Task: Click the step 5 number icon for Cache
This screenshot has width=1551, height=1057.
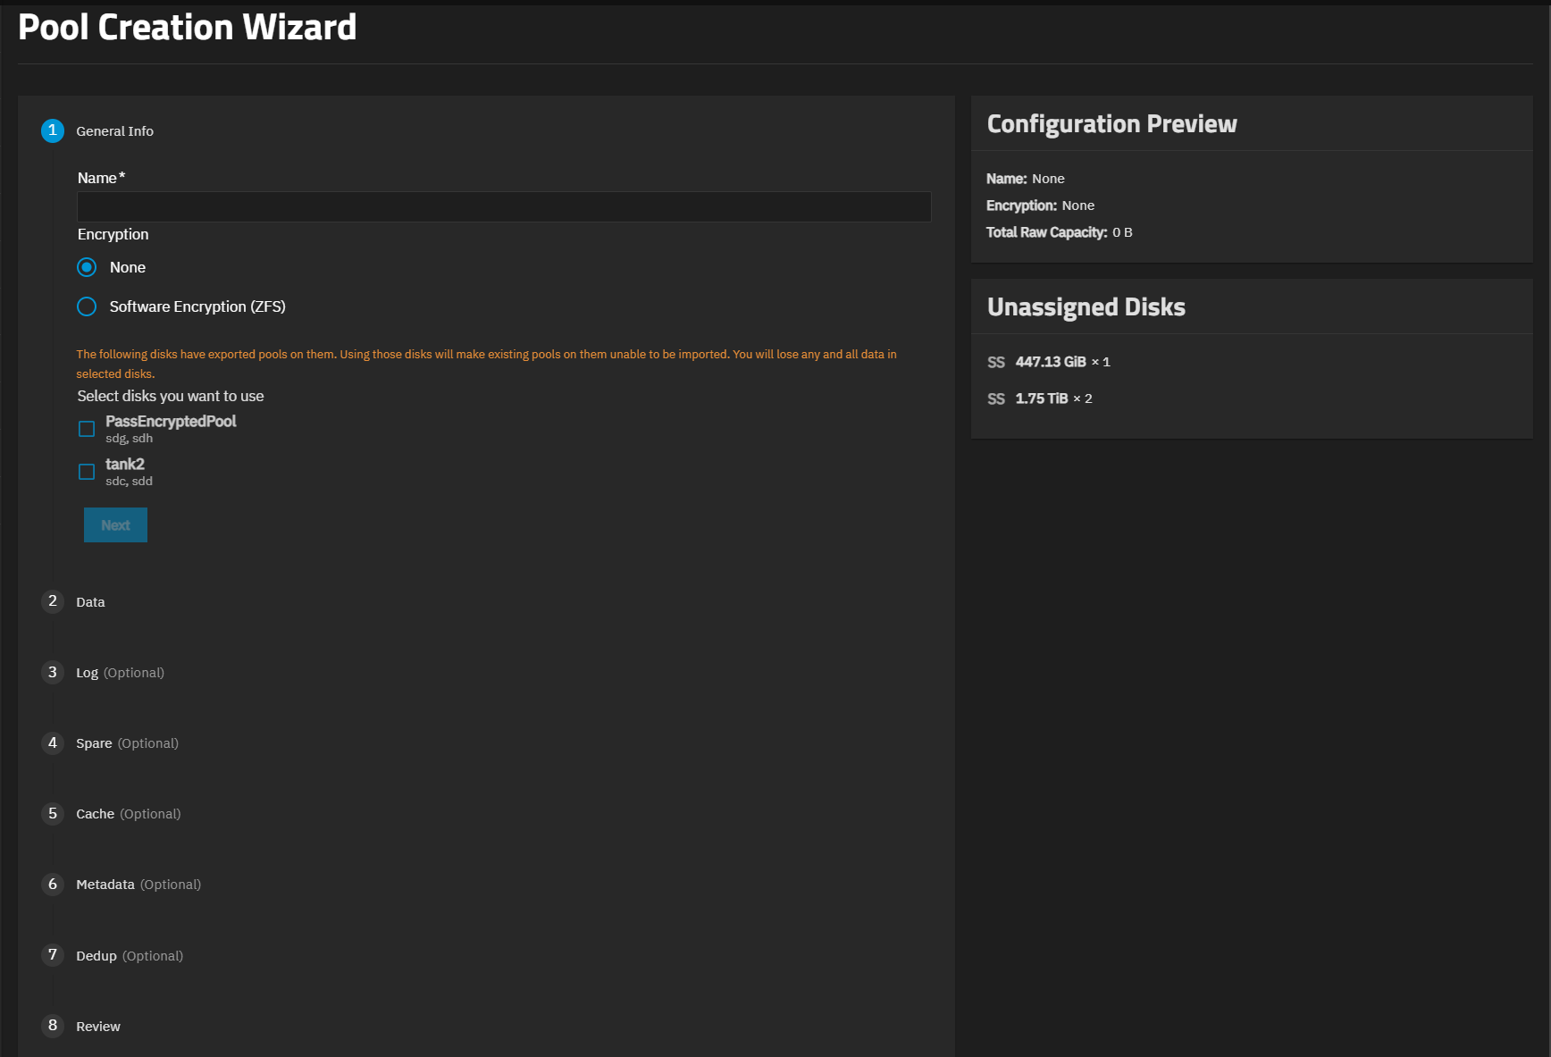Action: click(53, 813)
